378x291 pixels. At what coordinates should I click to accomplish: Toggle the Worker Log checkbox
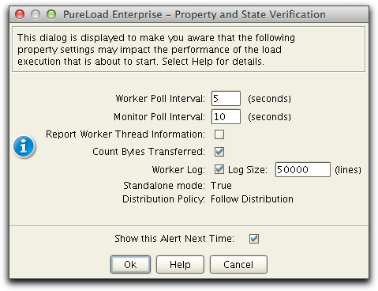pyautogui.click(x=219, y=169)
